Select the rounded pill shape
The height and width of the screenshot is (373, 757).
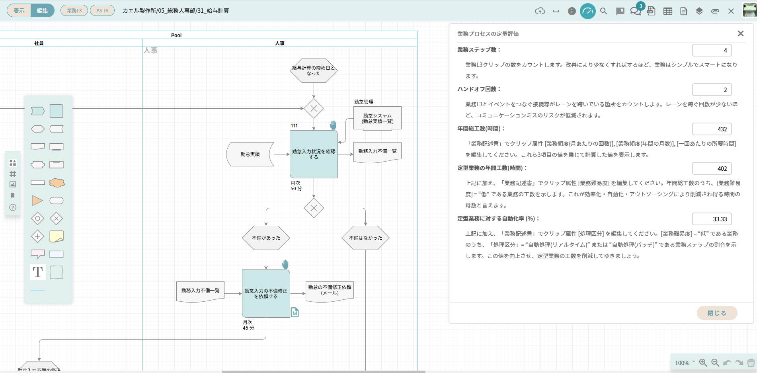[57, 201]
